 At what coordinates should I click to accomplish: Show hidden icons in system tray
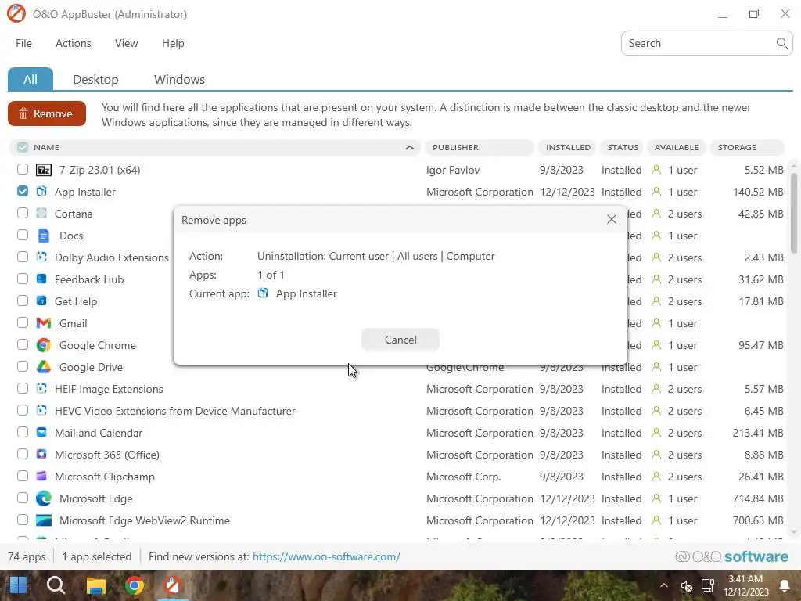pos(663,585)
